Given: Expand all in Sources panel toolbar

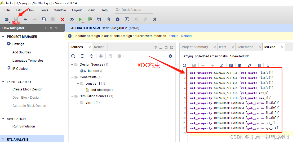Looking at the screenshot, I should [92, 56].
